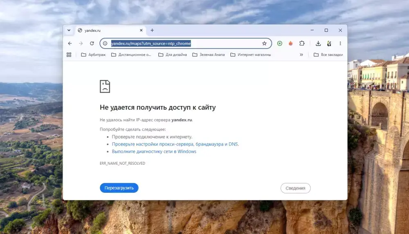Maximize the Chrome window
This screenshot has height=234, width=409.
tap(326, 30)
